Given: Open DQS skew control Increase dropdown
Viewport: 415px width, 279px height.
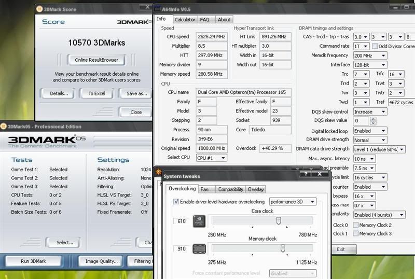Looking at the screenshot, I should pyautogui.click(x=370, y=111).
